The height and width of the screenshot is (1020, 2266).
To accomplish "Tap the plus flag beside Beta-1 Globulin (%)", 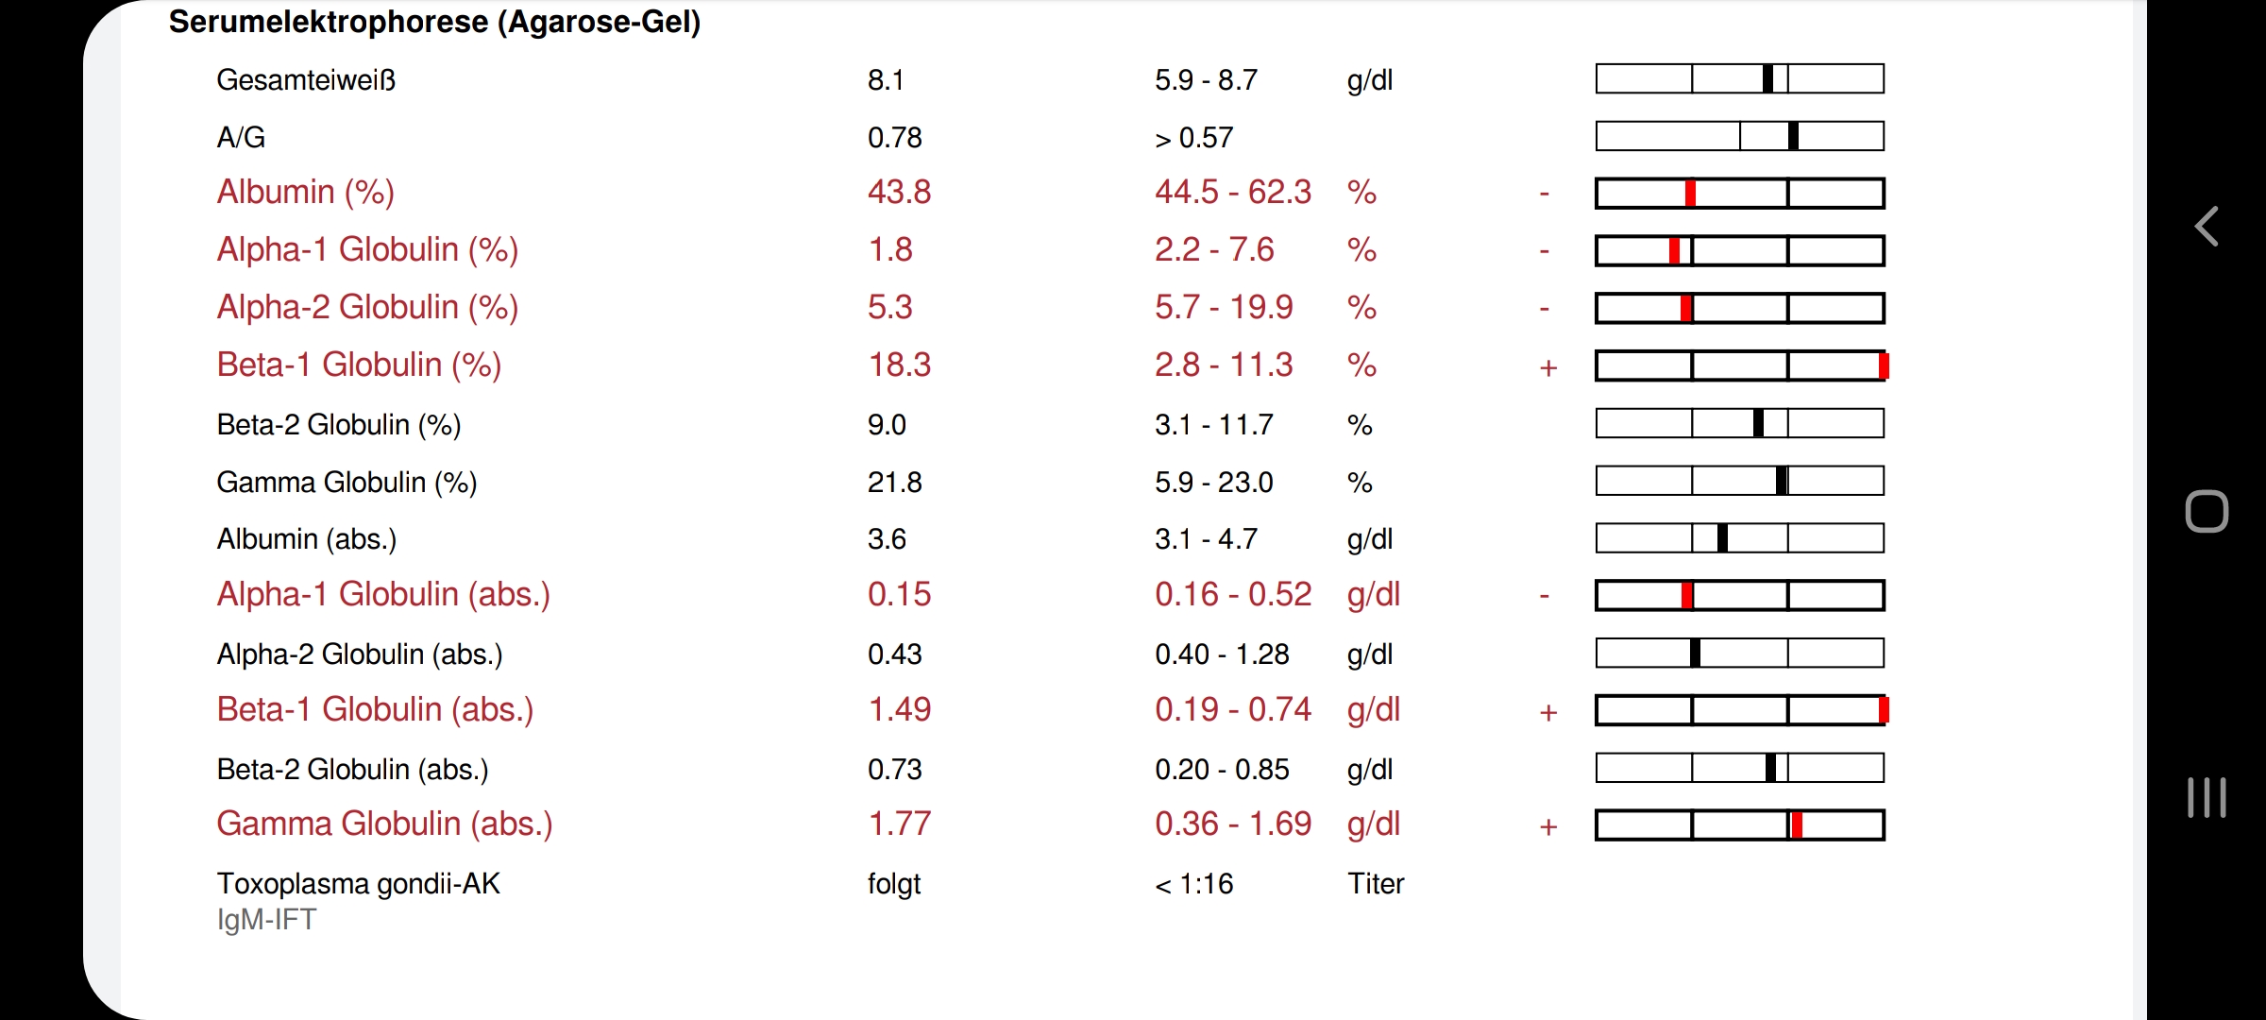I will pyautogui.click(x=1548, y=367).
